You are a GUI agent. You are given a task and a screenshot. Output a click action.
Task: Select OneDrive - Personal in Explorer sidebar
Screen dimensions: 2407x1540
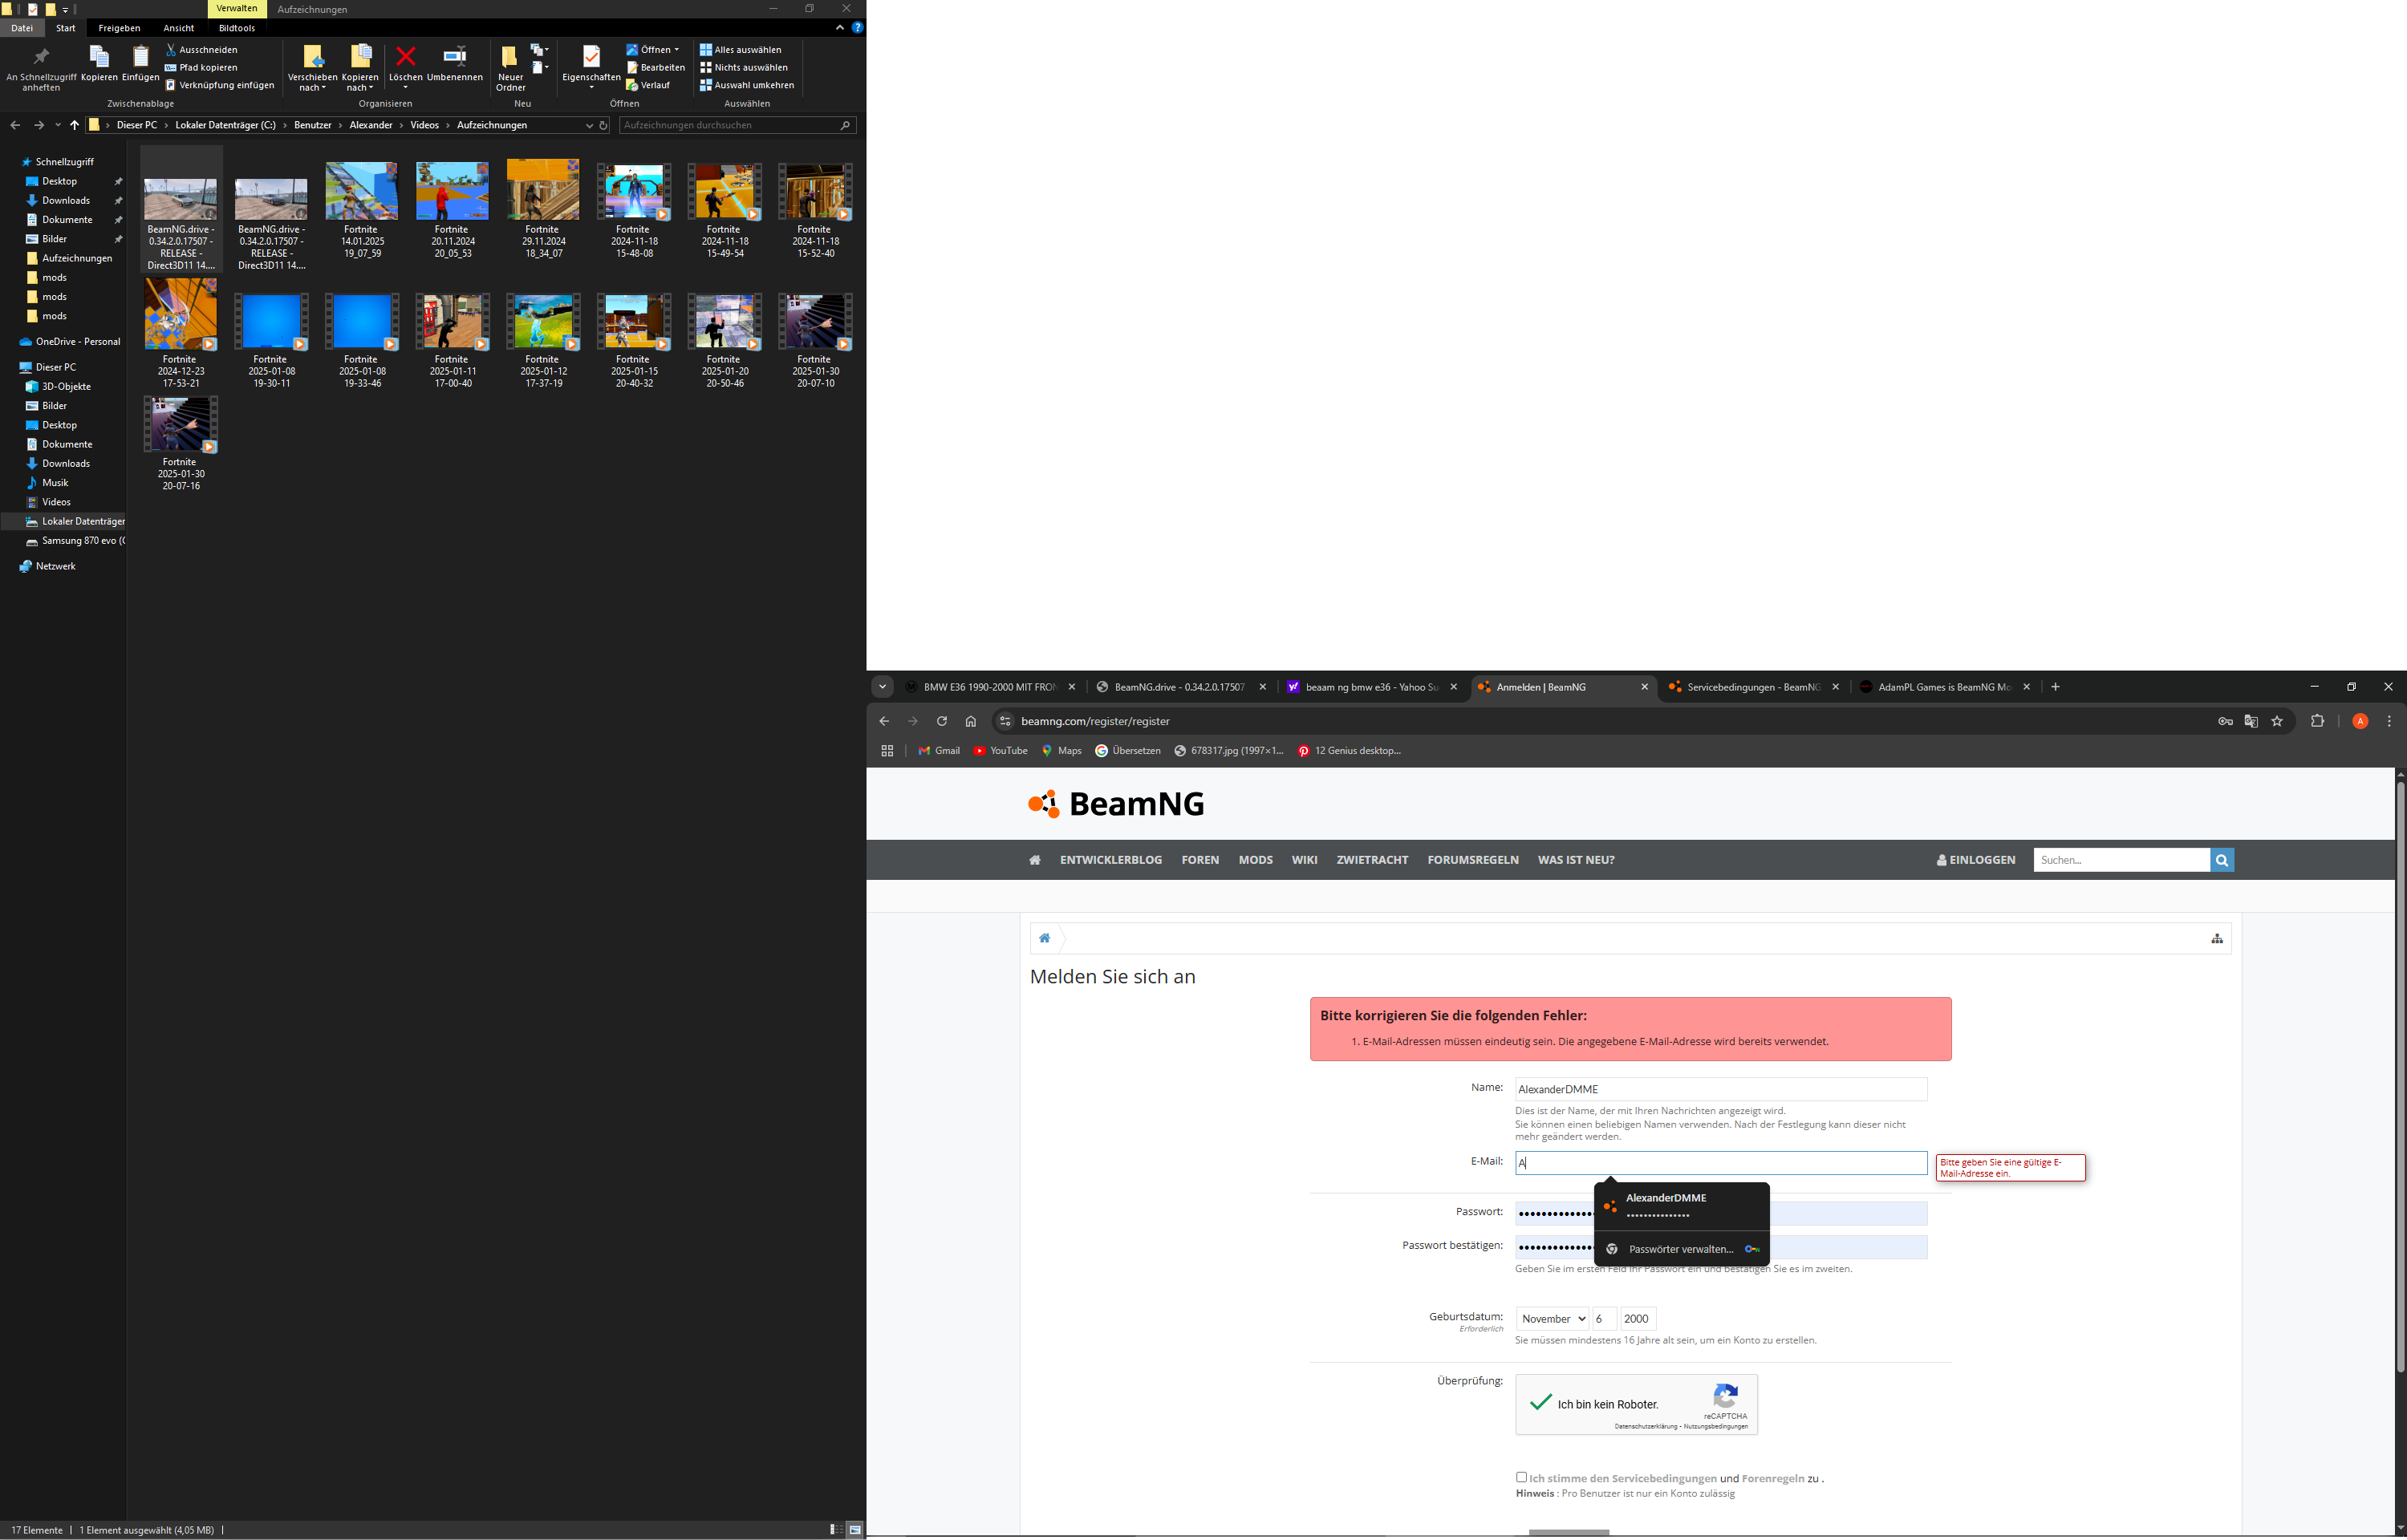[70, 342]
